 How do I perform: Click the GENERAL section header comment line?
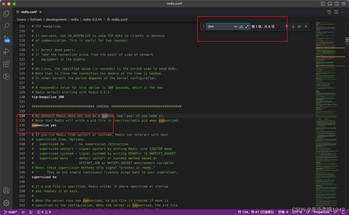coord(107,106)
